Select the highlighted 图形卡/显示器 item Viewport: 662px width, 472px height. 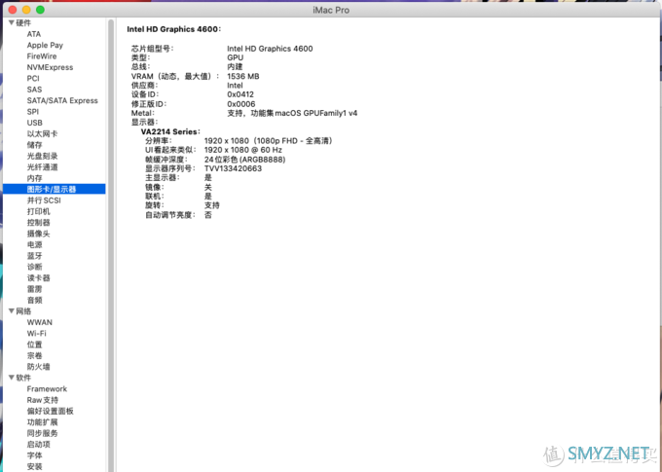[x=55, y=189]
